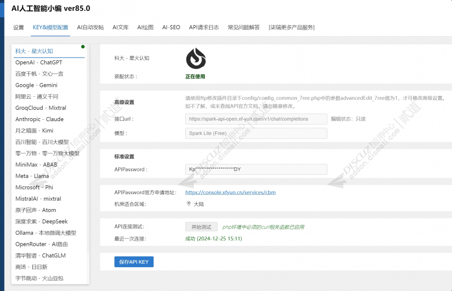Pick 清华智谱 - ChatGLM provider
Screen dimensions: 452x291
click(40, 256)
